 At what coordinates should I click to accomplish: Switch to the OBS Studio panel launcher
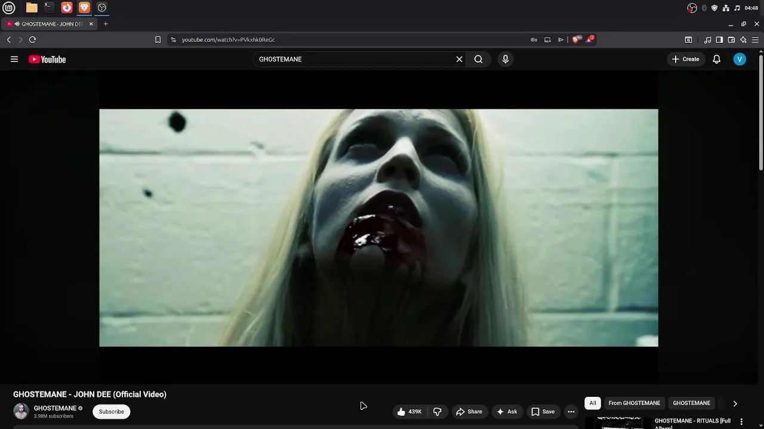[x=102, y=8]
